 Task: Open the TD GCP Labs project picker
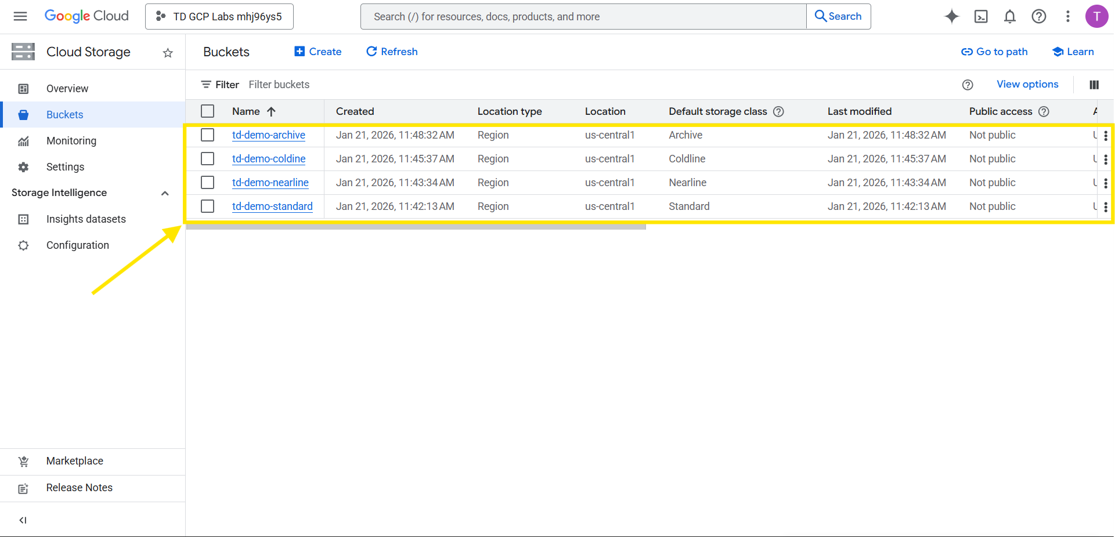219,16
